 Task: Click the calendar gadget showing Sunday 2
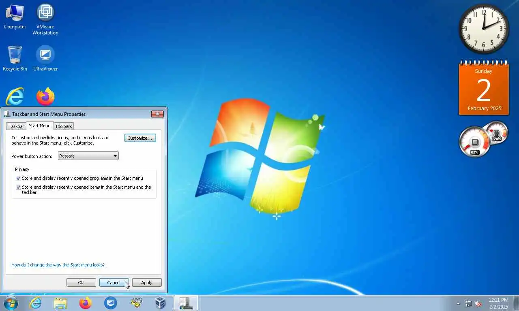[x=484, y=88]
